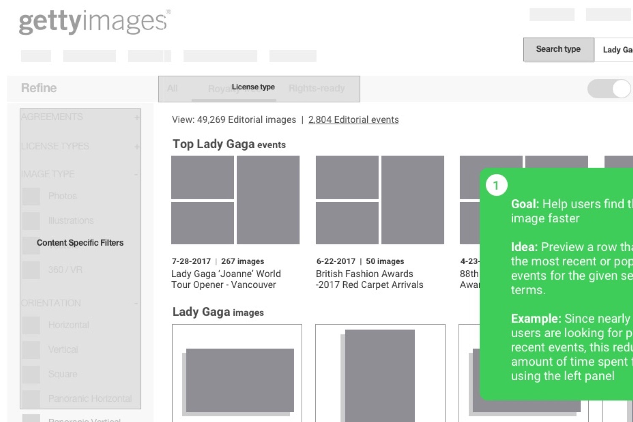Check the Horizontal orientation checkbox
Viewport: 633px width, 422px height.
click(31, 325)
